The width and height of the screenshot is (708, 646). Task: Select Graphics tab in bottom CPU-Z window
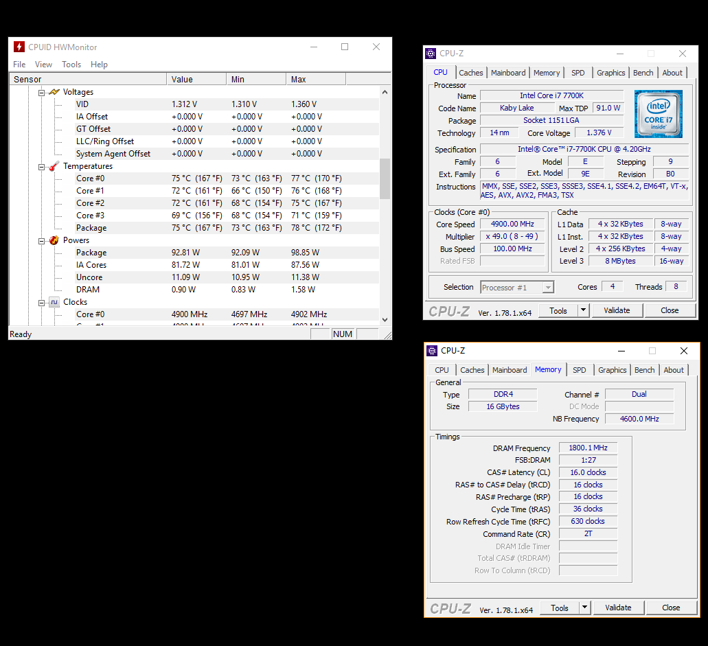[x=613, y=370]
